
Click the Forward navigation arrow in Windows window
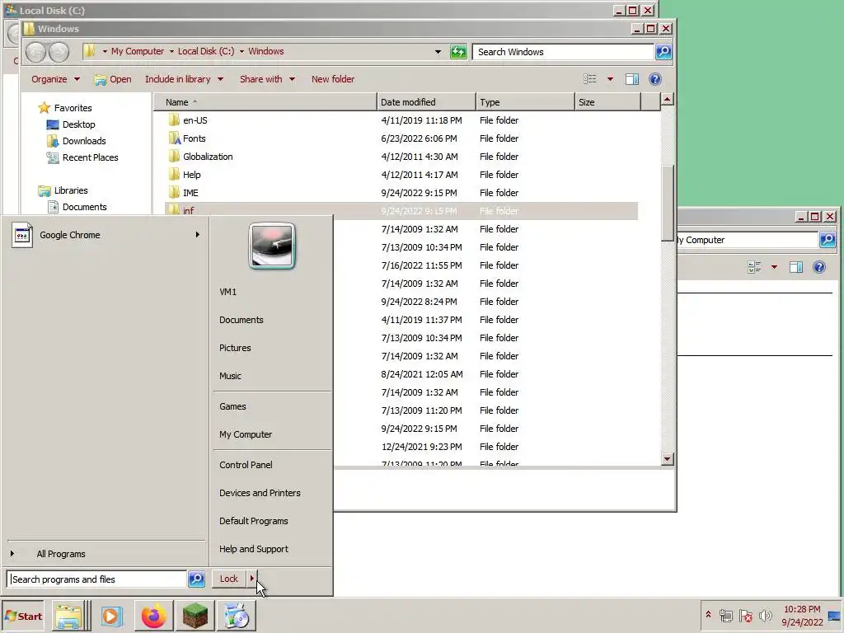point(59,52)
